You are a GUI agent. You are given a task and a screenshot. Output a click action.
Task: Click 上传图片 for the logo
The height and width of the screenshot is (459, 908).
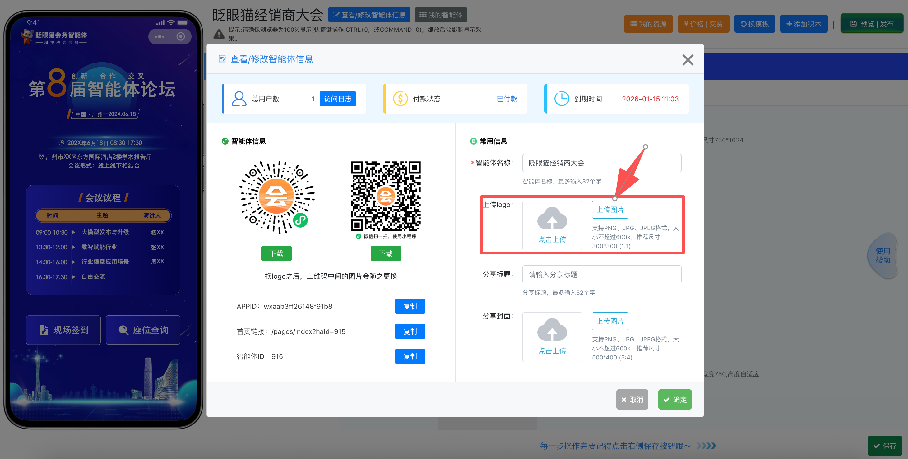coord(610,210)
